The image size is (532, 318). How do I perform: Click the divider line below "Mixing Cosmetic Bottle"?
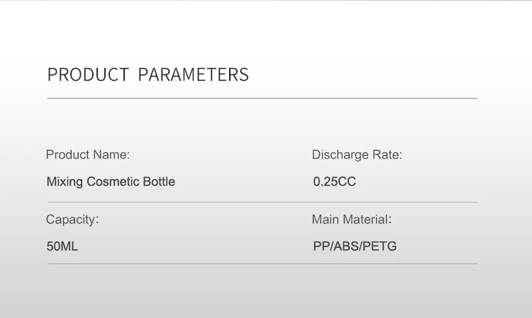[262, 203]
